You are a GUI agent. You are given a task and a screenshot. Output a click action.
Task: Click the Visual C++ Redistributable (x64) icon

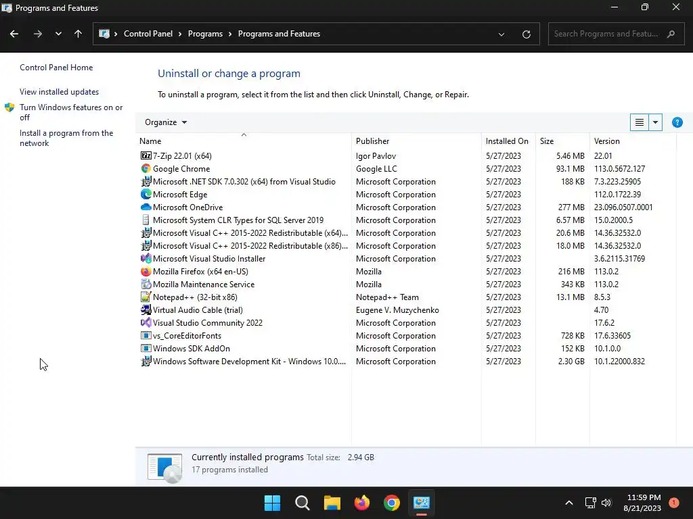pyautogui.click(x=146, y=232)
